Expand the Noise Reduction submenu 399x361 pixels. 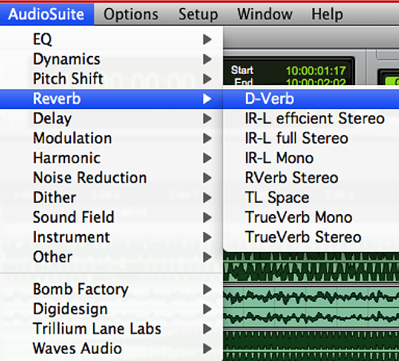111,178
